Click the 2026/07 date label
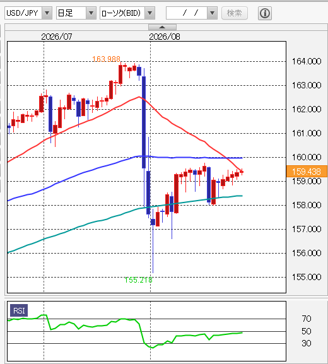 57,37
